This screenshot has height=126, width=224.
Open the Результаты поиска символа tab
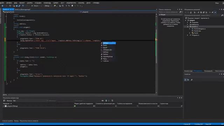pos(29,121)
